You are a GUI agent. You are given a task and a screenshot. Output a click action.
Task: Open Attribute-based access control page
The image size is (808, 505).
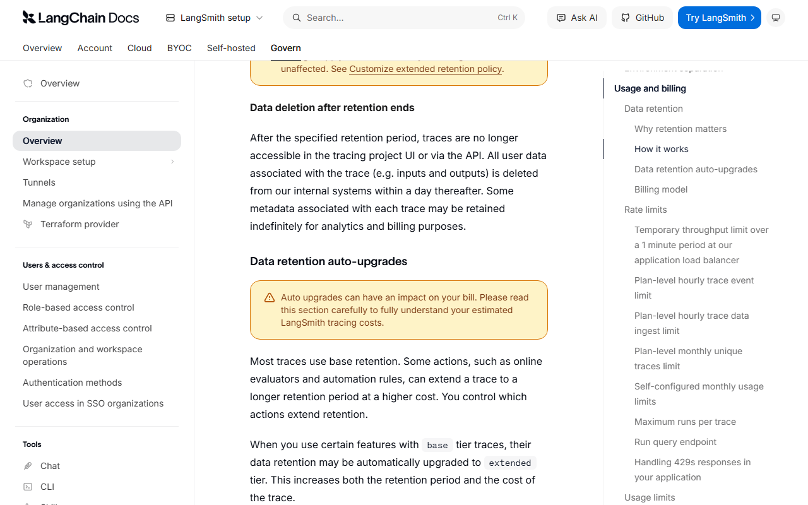pos(87,328)
